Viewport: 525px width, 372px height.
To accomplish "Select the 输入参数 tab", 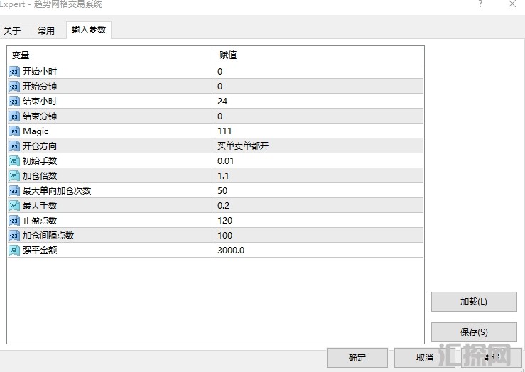I will pyautogui.click(x=89, y=30).
